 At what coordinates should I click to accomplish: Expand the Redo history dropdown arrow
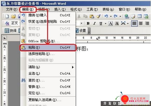[120, 16]
